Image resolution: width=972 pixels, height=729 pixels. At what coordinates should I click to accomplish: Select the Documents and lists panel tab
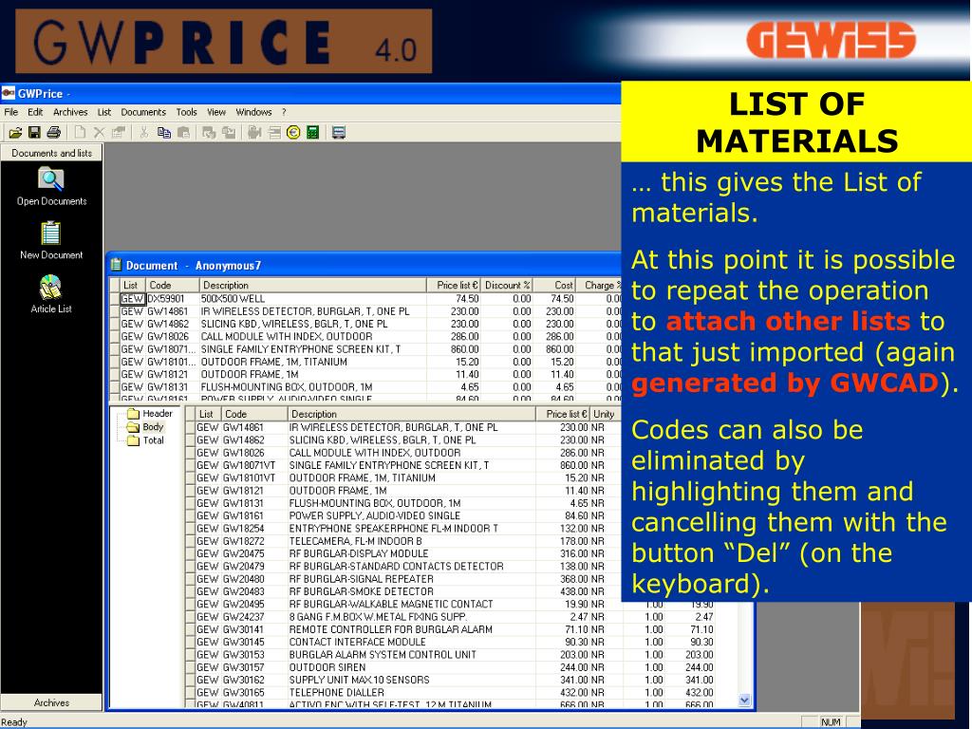pos(51,153)
